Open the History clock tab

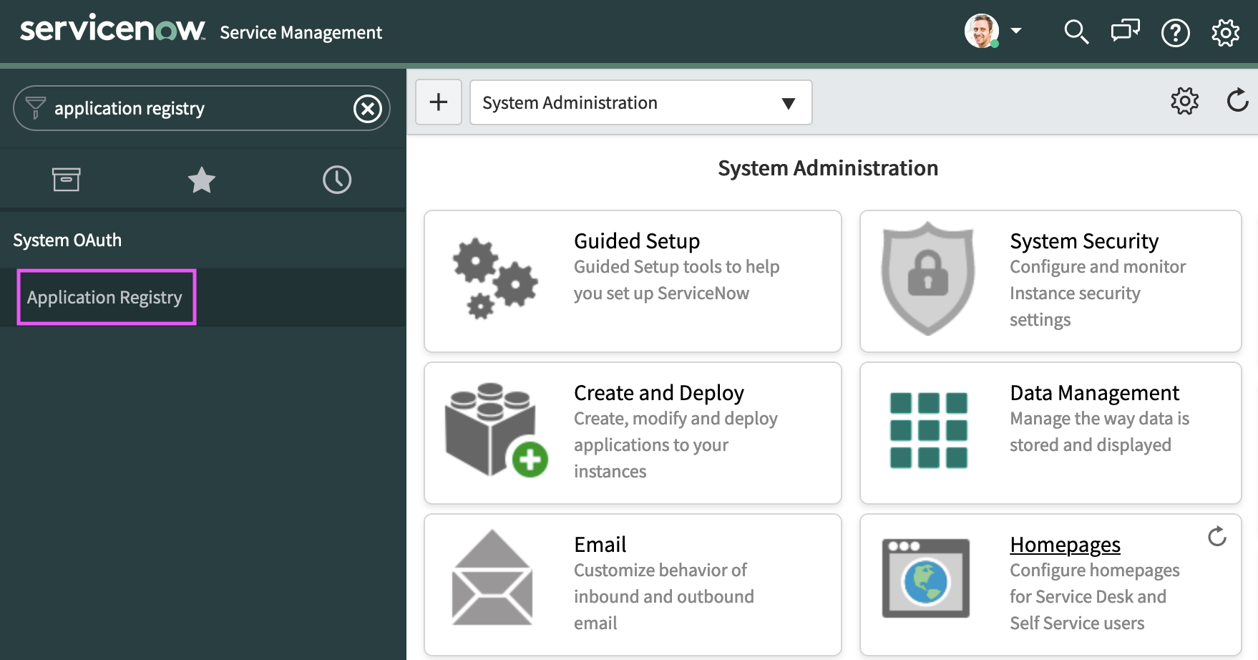[x=337, y=180]
